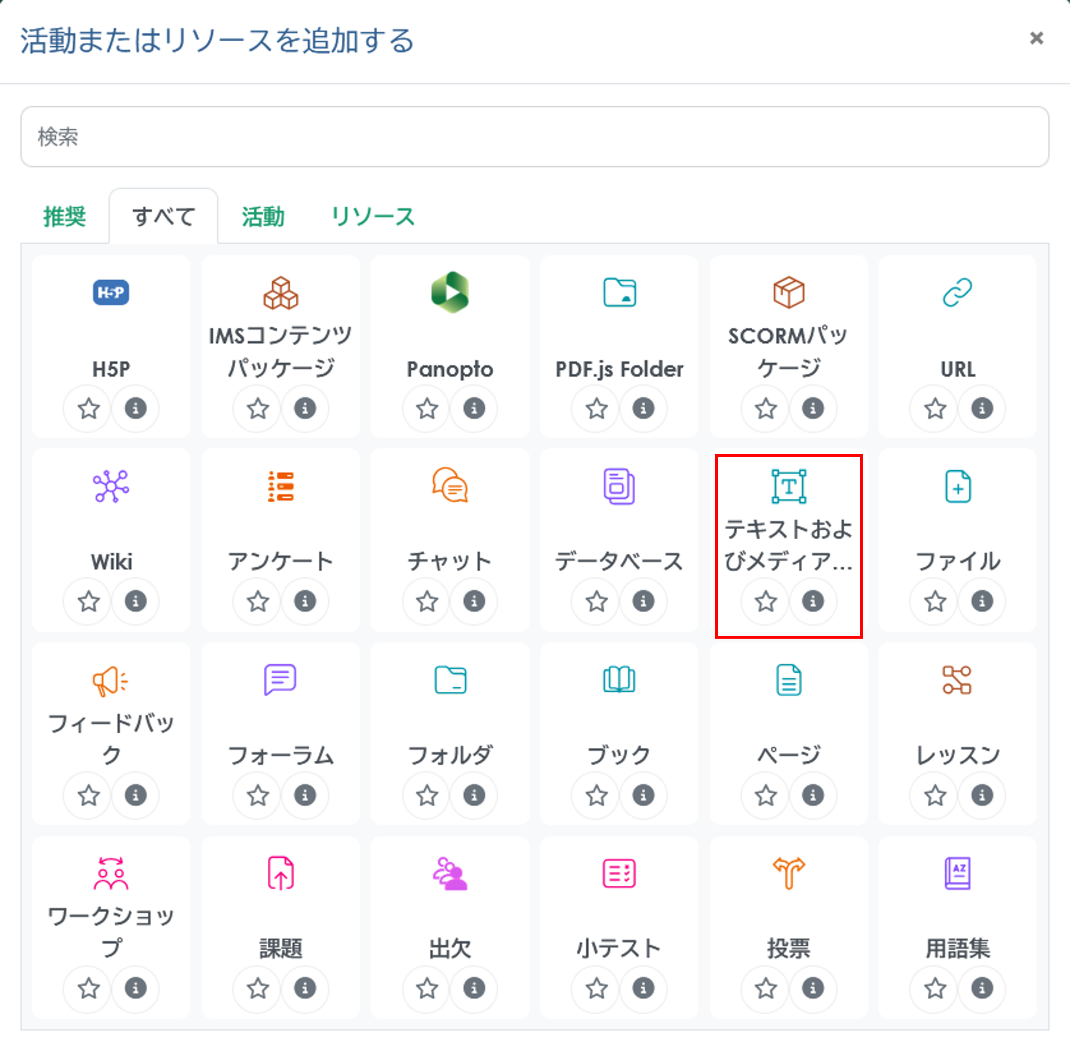The height and width of the screenshot is (1042, 1070).
Task: Open the リソース tab
Action: pos(373,217)
